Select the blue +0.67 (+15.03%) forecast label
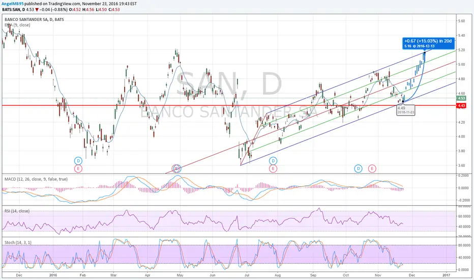 pos(428,43)
